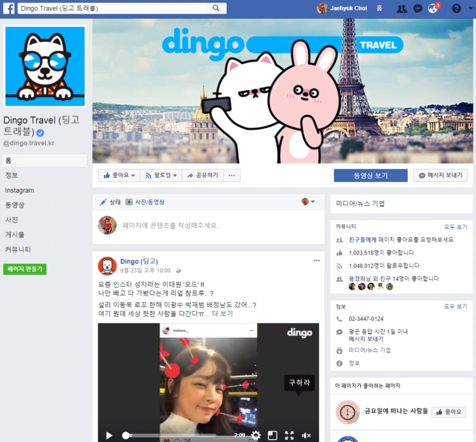Go to 홈 in top navigation bar

point(379,8)
